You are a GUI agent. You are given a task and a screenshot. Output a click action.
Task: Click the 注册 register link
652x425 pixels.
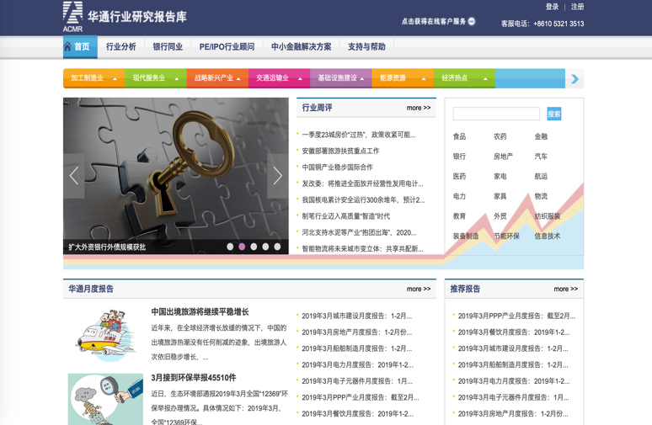[577, 7]
